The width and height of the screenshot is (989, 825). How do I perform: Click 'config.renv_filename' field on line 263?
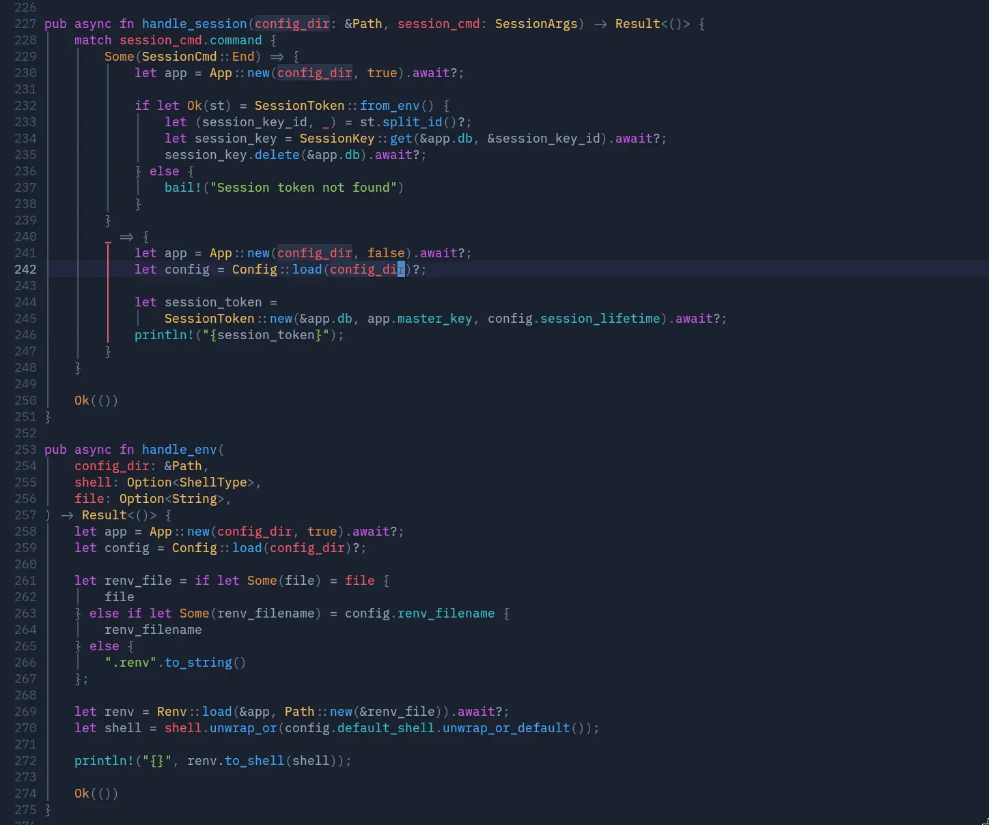[x=420, y=613]
